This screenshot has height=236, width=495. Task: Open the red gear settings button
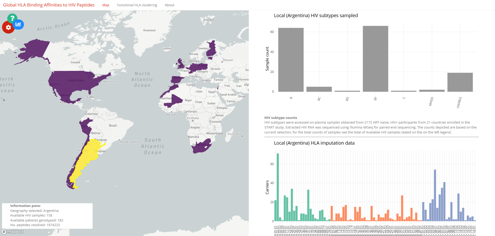(x=8, y=27)
